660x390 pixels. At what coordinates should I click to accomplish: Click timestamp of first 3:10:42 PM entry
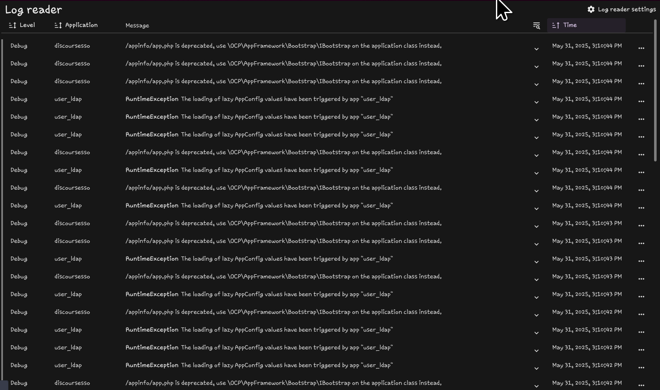587,312
